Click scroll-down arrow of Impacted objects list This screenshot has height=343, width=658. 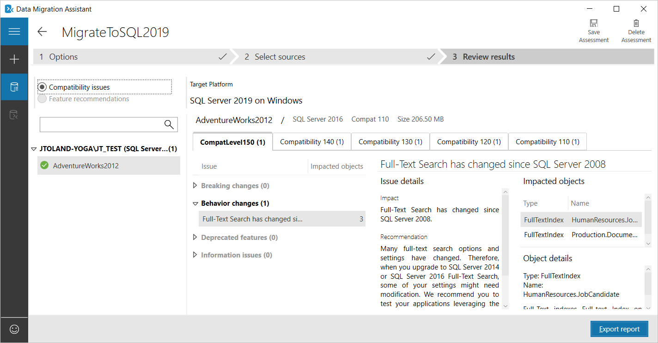648,244
